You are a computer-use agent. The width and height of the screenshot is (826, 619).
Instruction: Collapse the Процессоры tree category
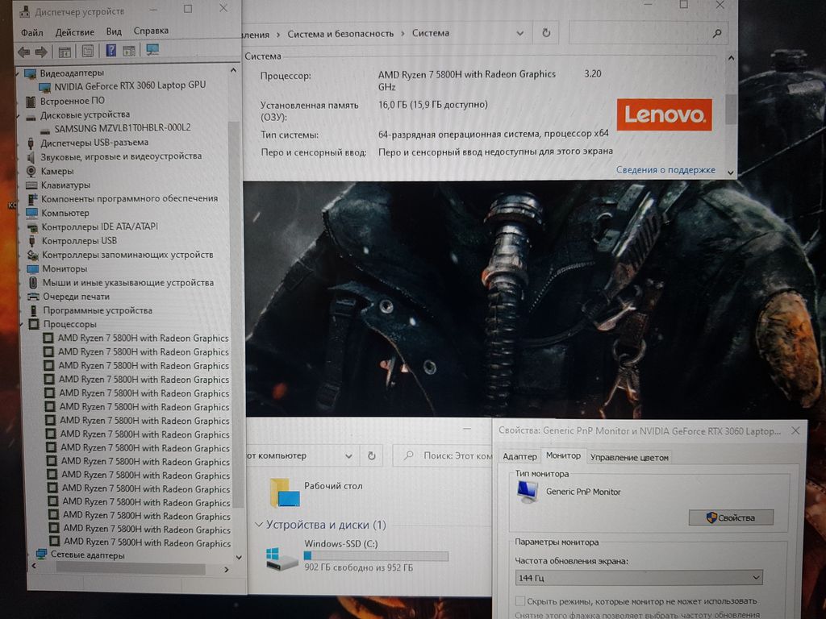click(21, 325)
